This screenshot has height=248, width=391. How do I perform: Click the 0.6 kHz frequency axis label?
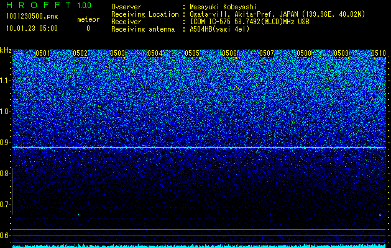point(4,236)
